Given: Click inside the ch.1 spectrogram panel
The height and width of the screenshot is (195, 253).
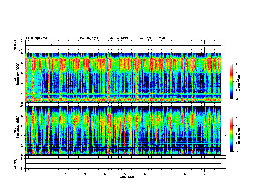Looking at the screenshot, I should click(x=123, y=78).
